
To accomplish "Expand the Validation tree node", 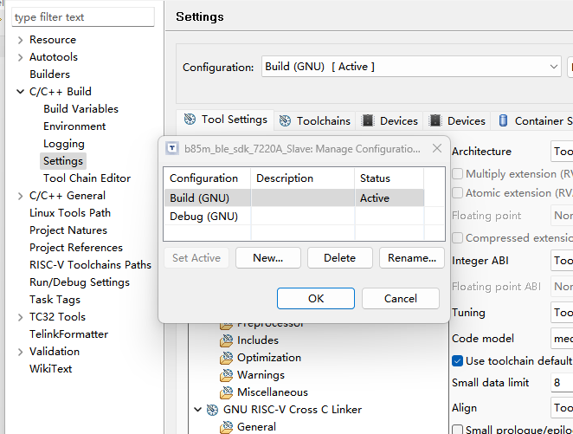I will 21,352.
